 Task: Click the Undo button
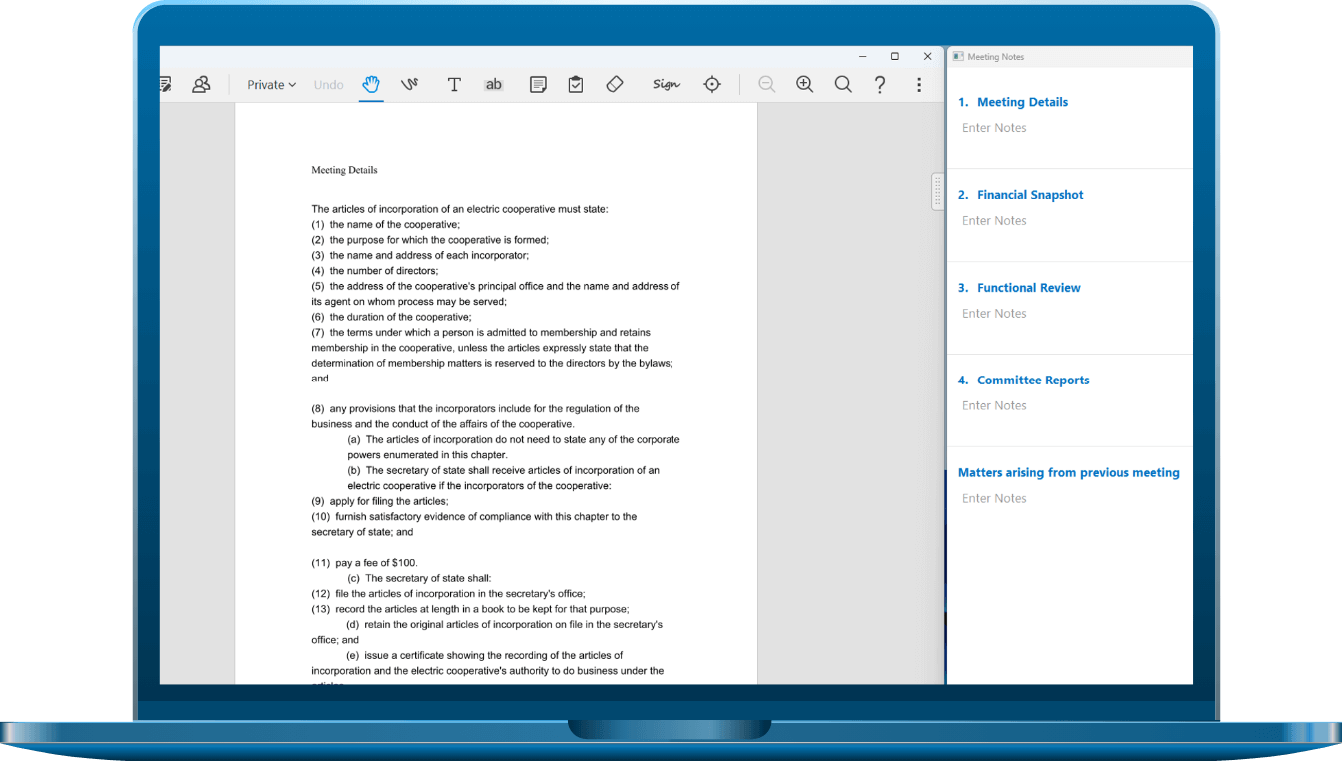(328, 85)
